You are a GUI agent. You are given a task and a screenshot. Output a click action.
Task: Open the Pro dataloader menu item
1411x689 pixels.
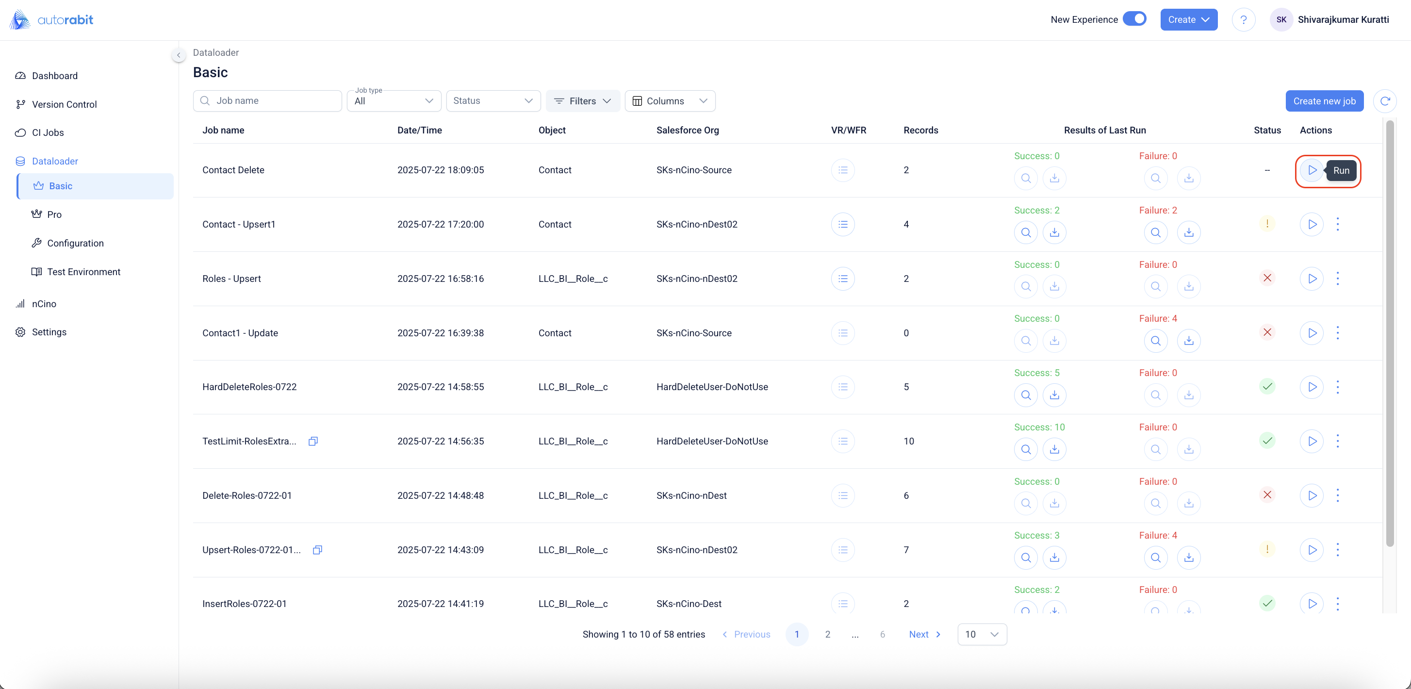click(x=54, y=214)
